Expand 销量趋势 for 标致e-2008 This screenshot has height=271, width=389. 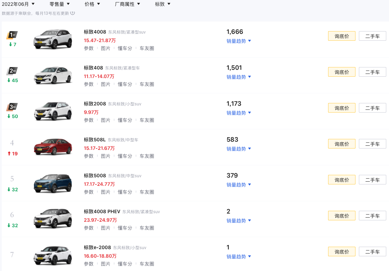pyautogui.click(x=239, y=257)
